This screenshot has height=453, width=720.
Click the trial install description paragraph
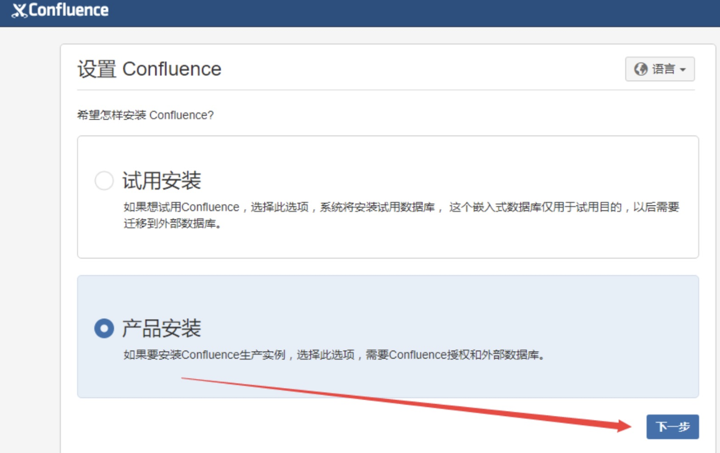402,215
